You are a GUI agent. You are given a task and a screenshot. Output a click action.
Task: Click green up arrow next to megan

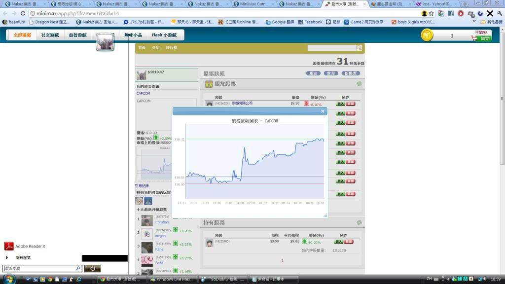click(175, 230)
